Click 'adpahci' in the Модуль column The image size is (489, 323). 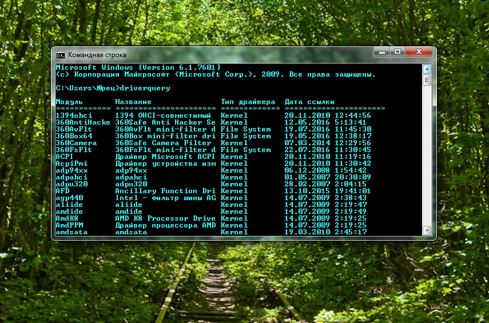coord(71,177)
